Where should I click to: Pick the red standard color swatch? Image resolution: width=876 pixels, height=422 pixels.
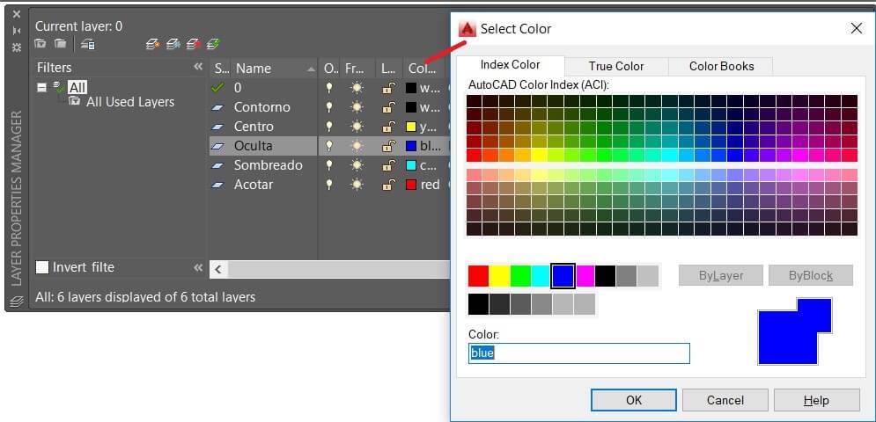(x=478, y=276)
